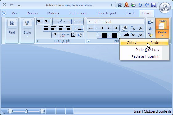Click the multilevel list icon
The image size is (173, 115).
tap(59, 21)
